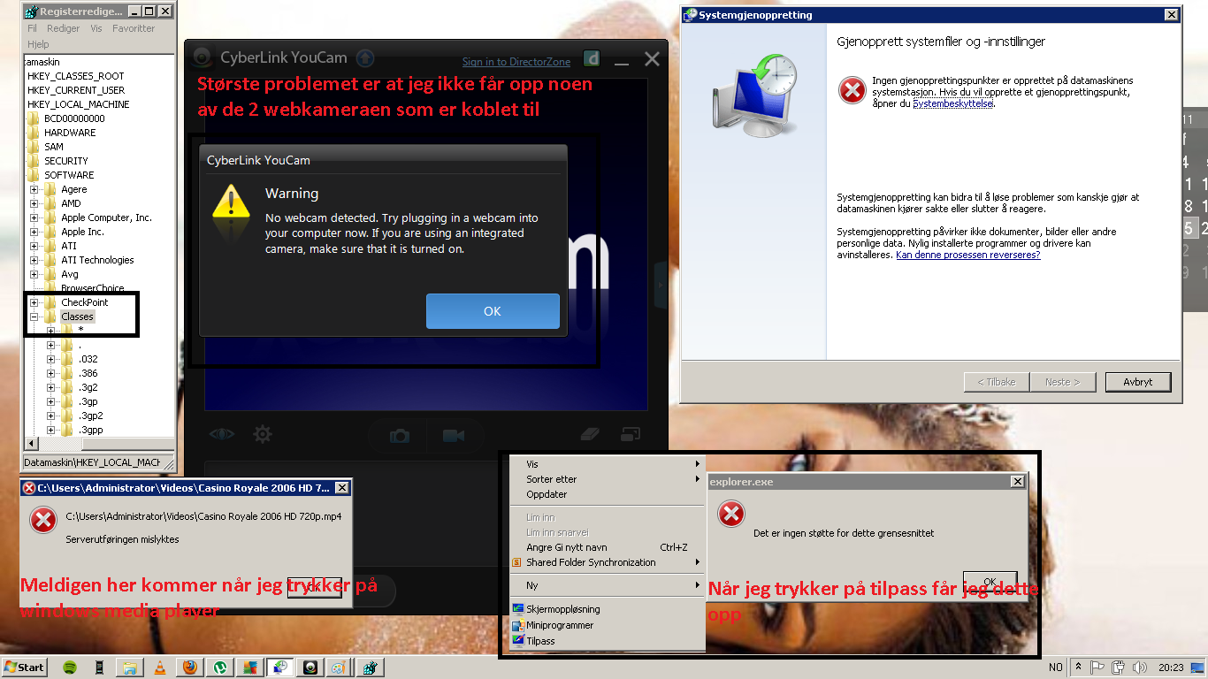This screenshot has height=679, width=1208.
Task: Click the DirectorZone logo icon
Action: click(593, 60)
